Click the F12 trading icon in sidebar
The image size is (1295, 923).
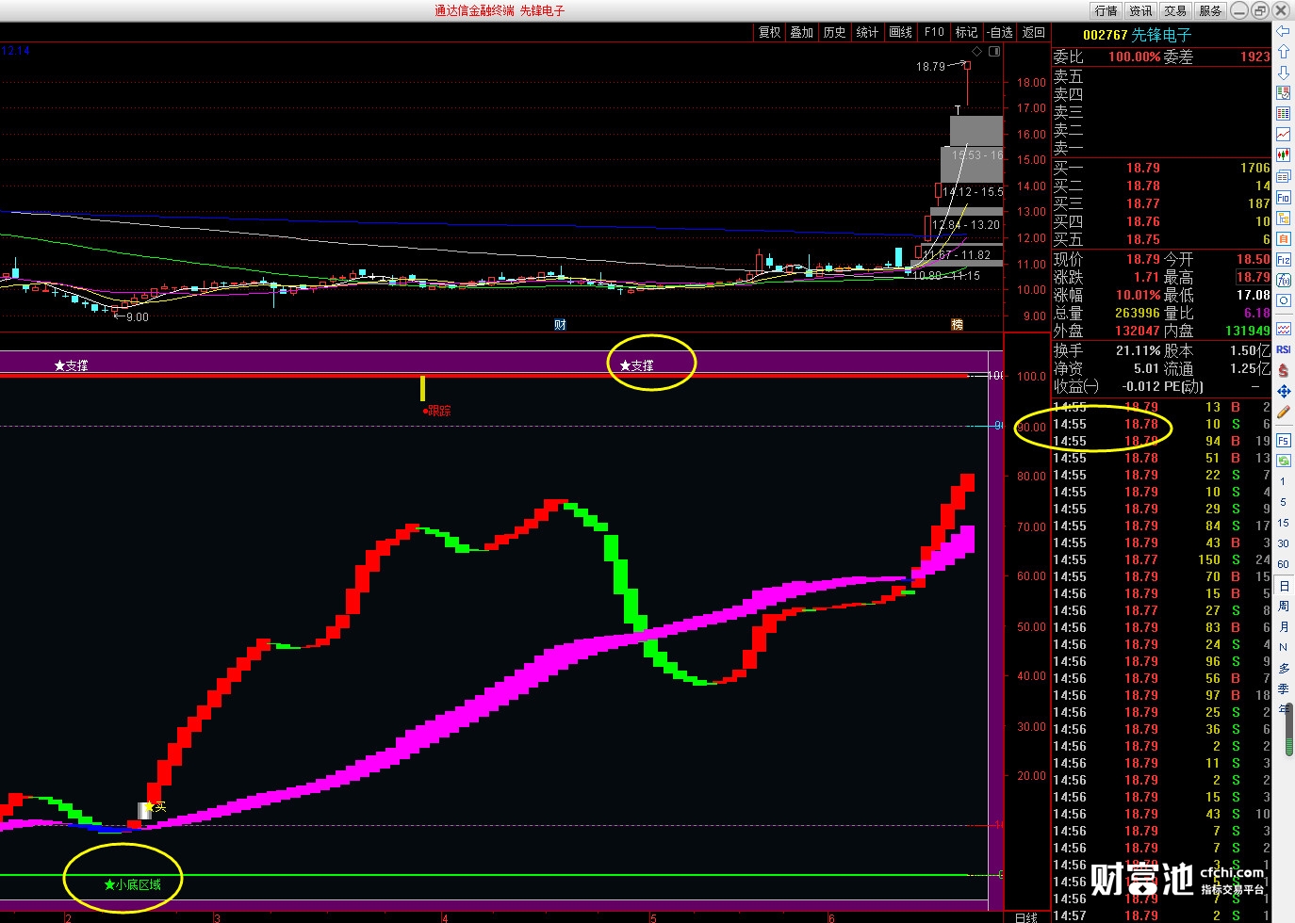point(1283,260)
